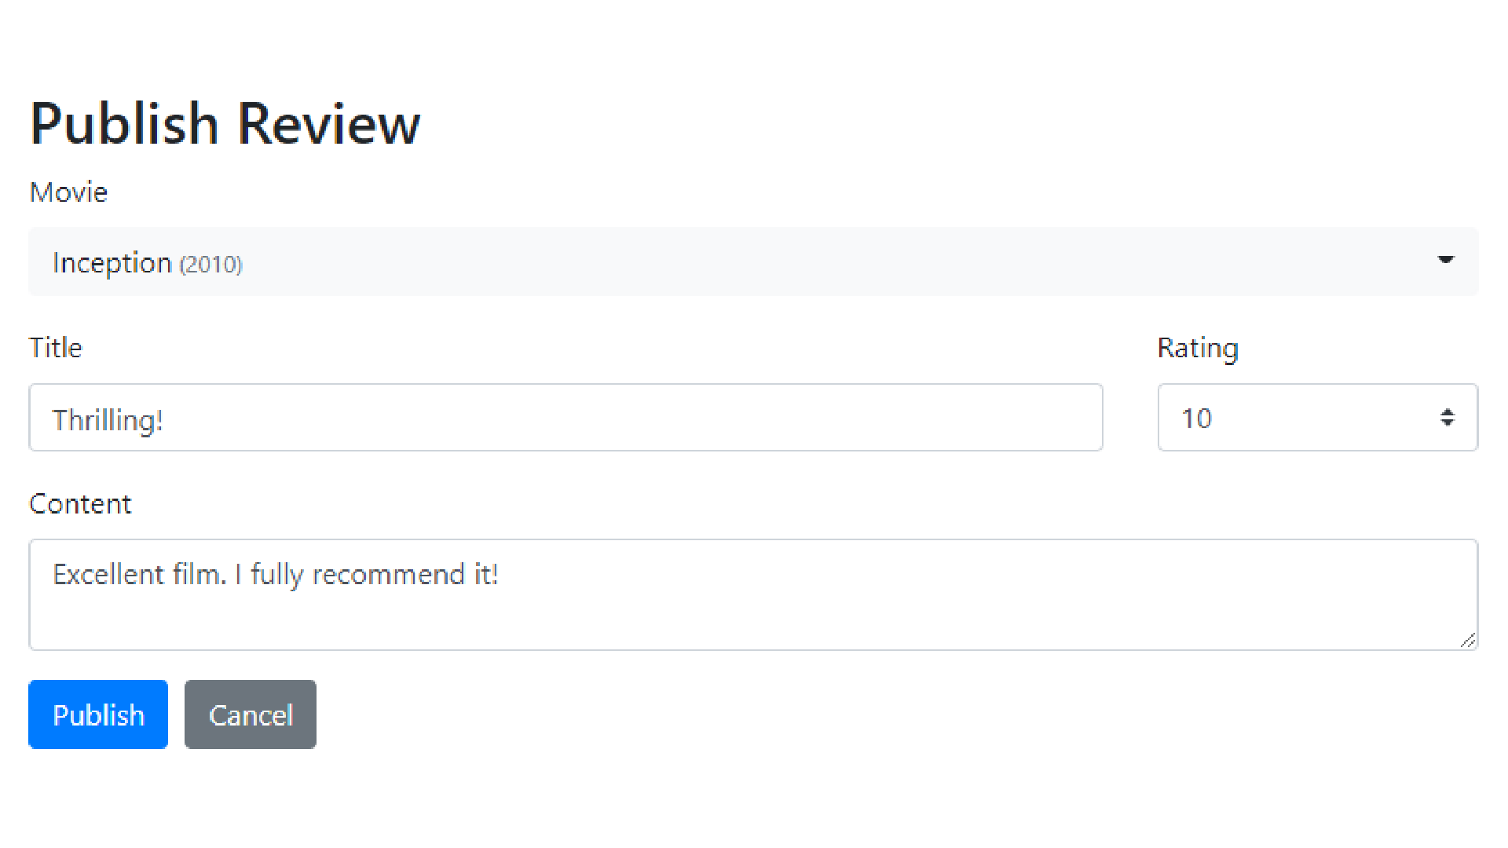Click the Publish Review heading
The image size is (1508, 848).
pyautogui.click(x=225, y=124)
